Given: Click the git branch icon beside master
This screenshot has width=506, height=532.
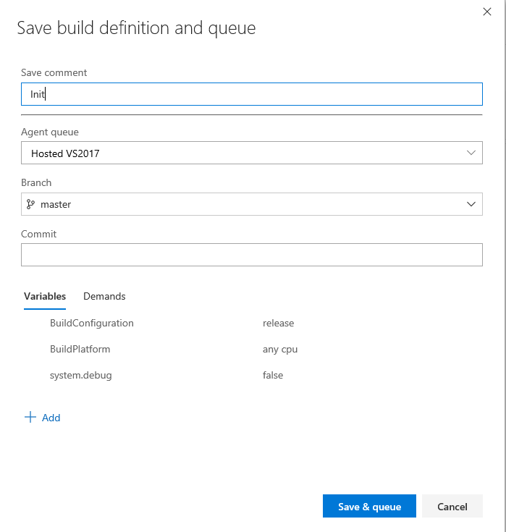Looking at the screenshot, I should (x=31, y=204).
